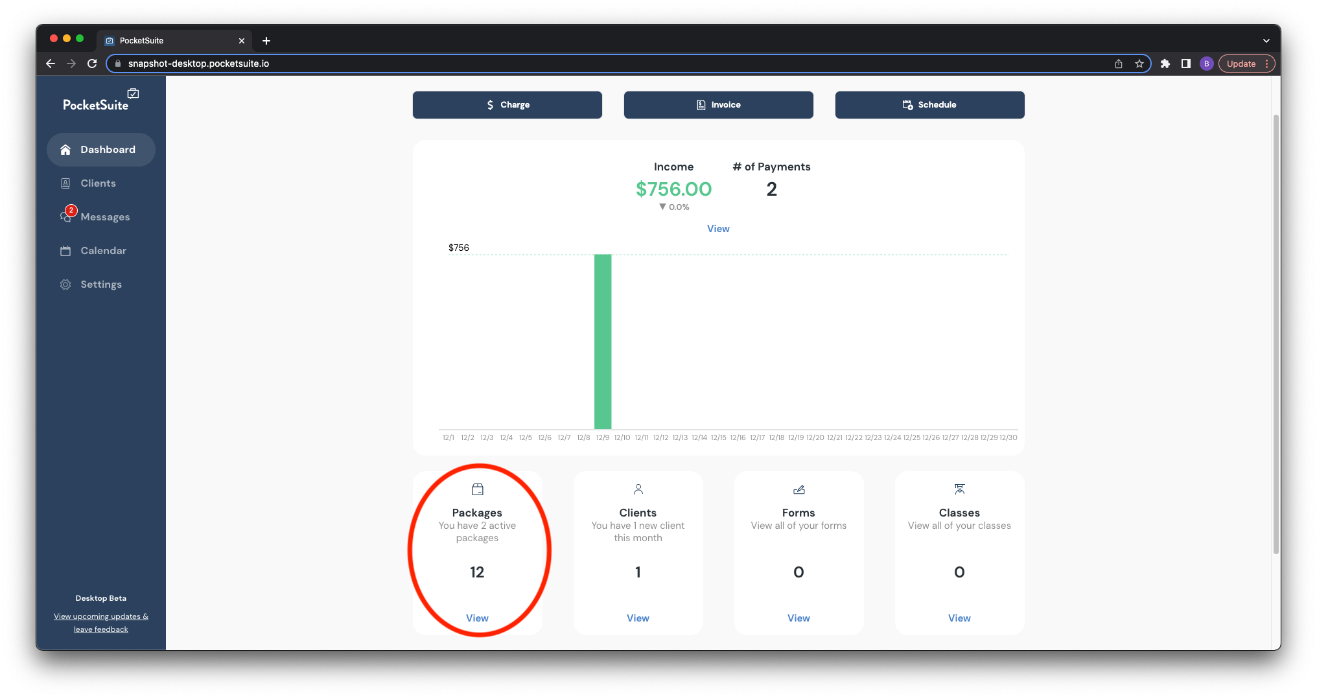Open the Clients sidebar item
1317x698 pixels.
pos(101,183)
